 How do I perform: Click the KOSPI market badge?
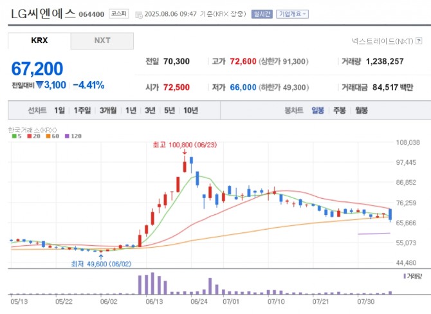pos(119,14)
